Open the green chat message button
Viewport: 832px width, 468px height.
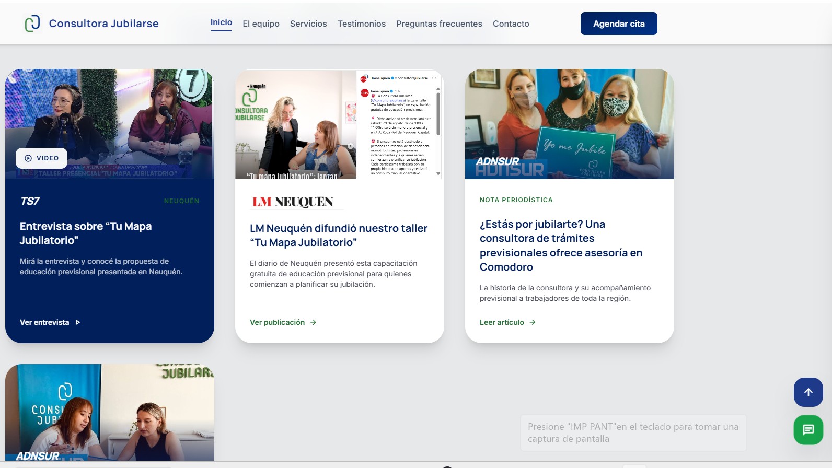click(x=808, y=430)
